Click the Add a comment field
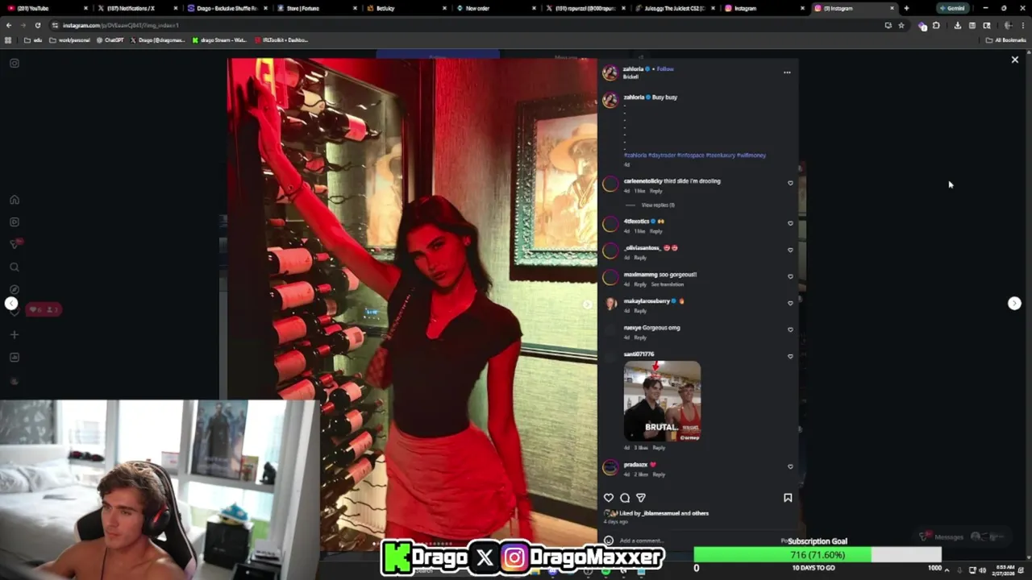Screen dimensions: 1032x580 click(693, 541)
